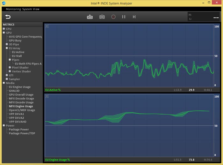Select MFX Decode Usage metric
The width and height of the screenshot is (223, 165).
(x=21, y=99)
